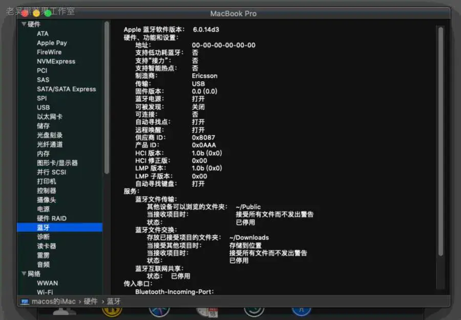Click the green zoom window button
Image resolution: width=461 pixels, height=320 pixels.
(48, 13)
